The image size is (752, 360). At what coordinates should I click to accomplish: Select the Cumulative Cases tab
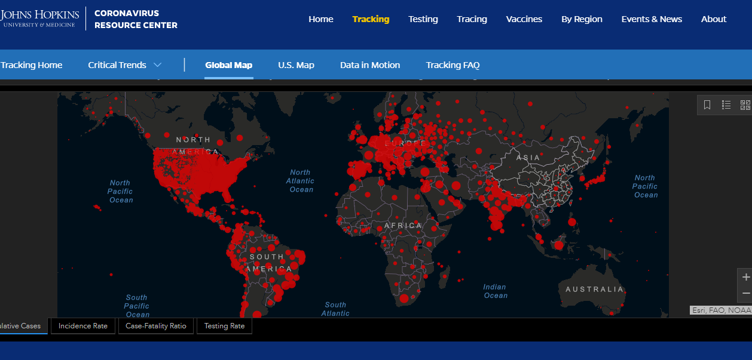(x=22, y=326)
